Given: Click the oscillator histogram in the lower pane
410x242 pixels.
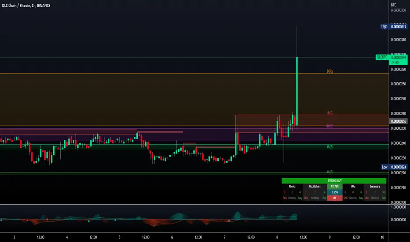Looking at the screenshot, I should [x=148, y=219].
